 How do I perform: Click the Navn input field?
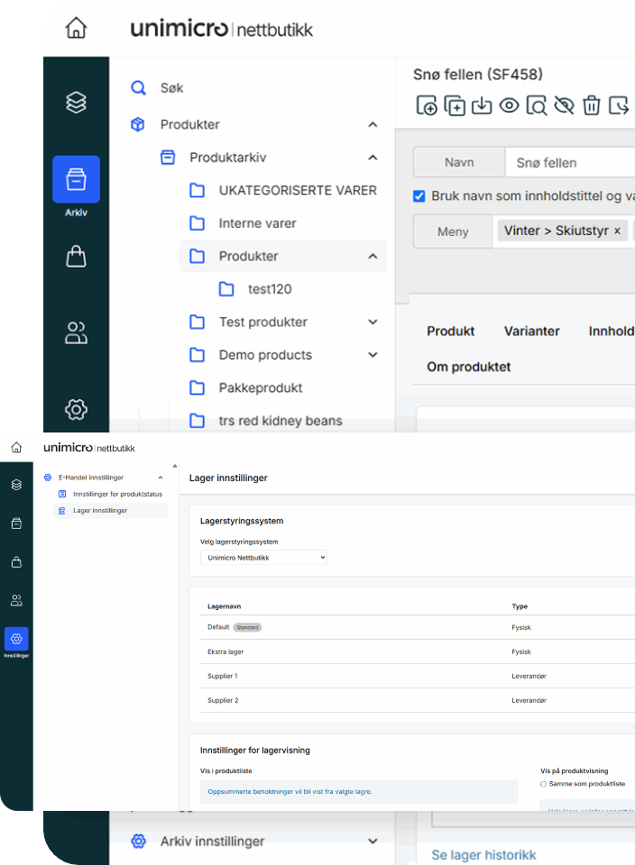pyautogui.click(x=570, y=163)
